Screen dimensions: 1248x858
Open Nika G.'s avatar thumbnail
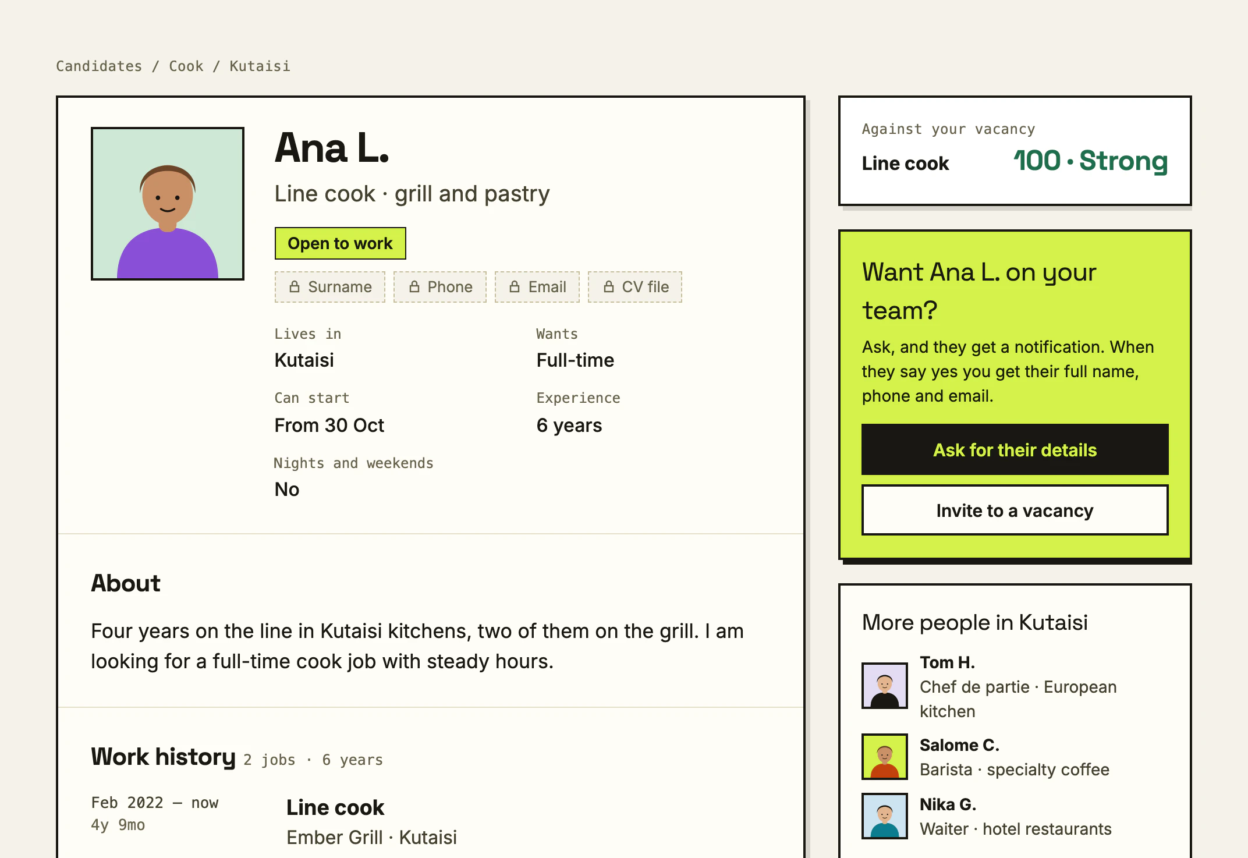point(885,816)
